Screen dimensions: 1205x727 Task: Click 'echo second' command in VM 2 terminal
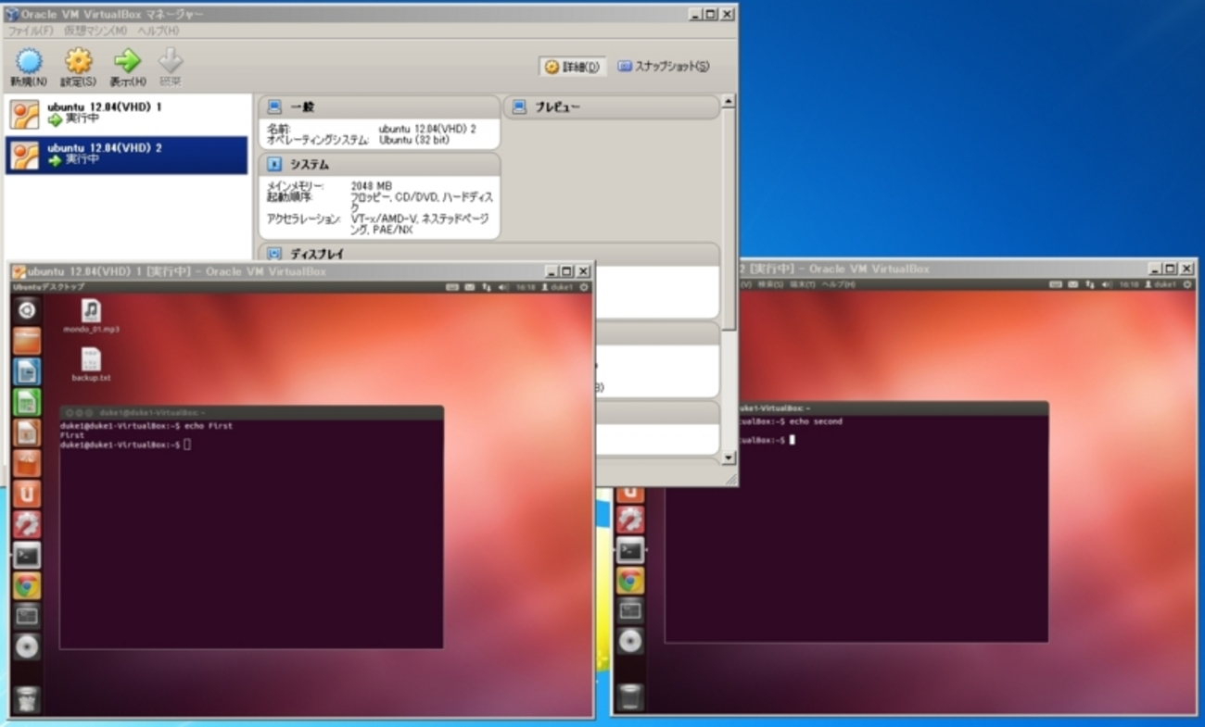tap(816, 421)
